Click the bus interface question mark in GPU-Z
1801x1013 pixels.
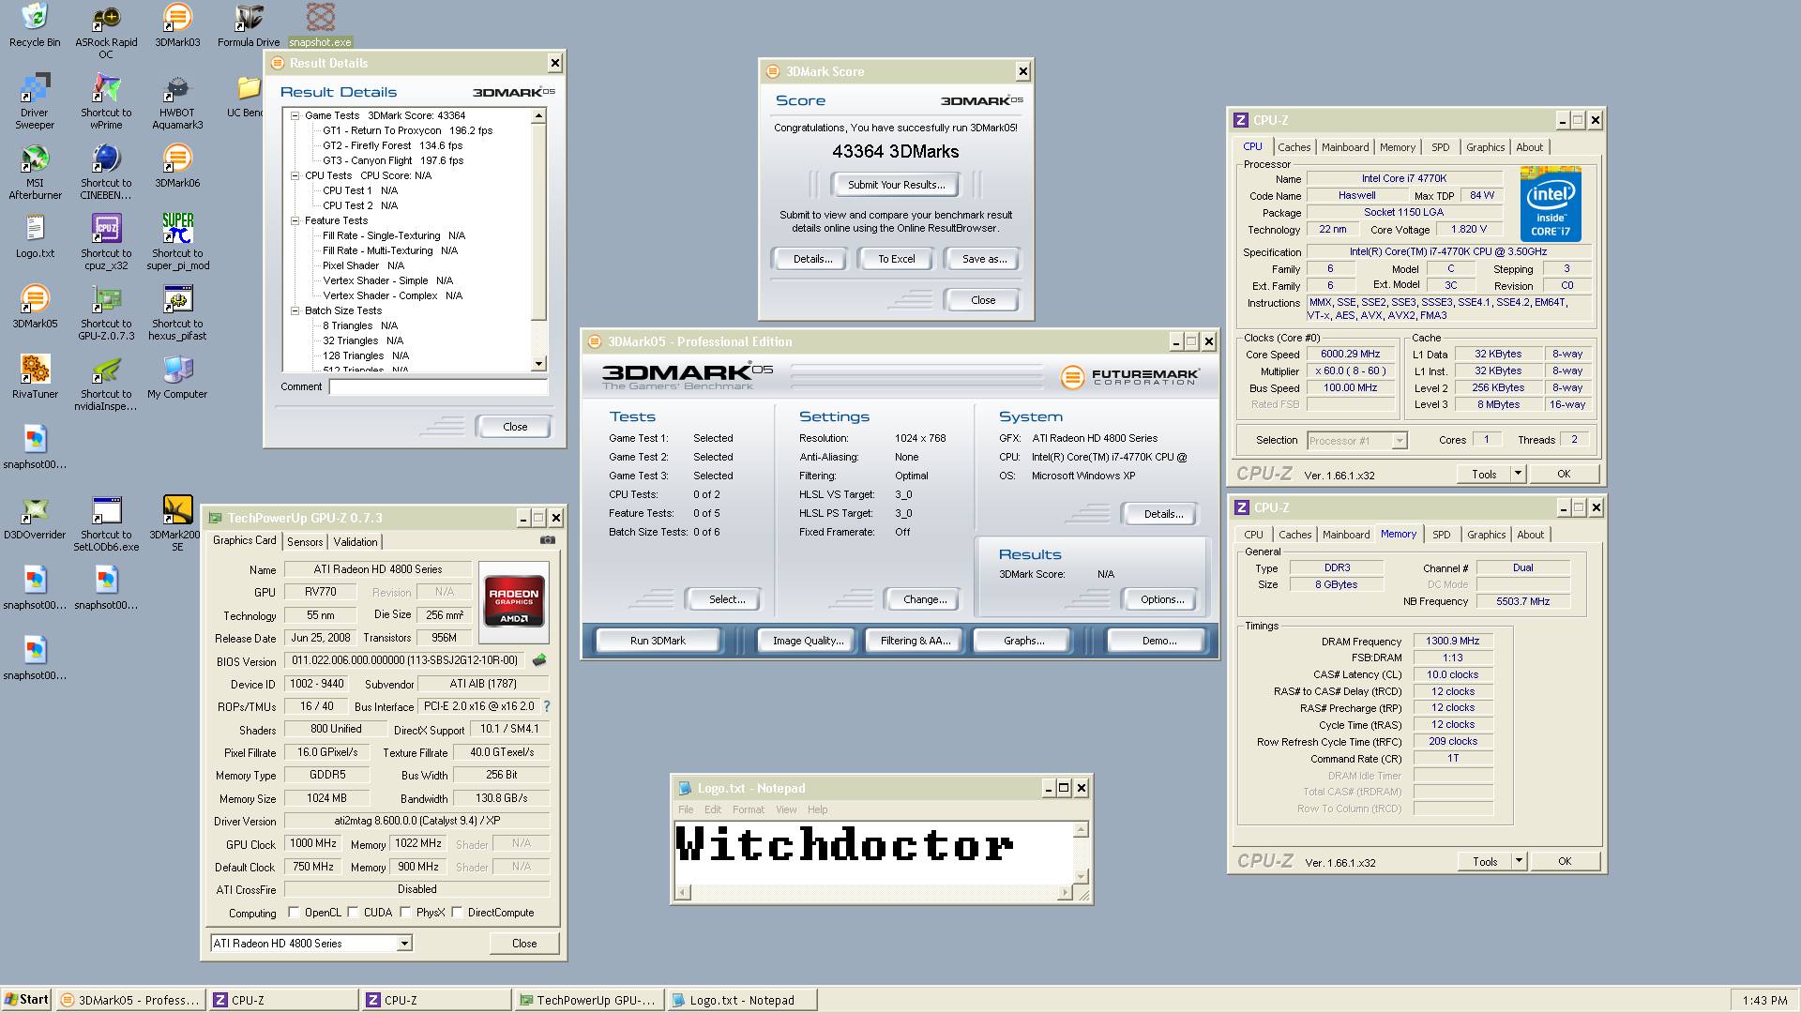click(547, 706)
